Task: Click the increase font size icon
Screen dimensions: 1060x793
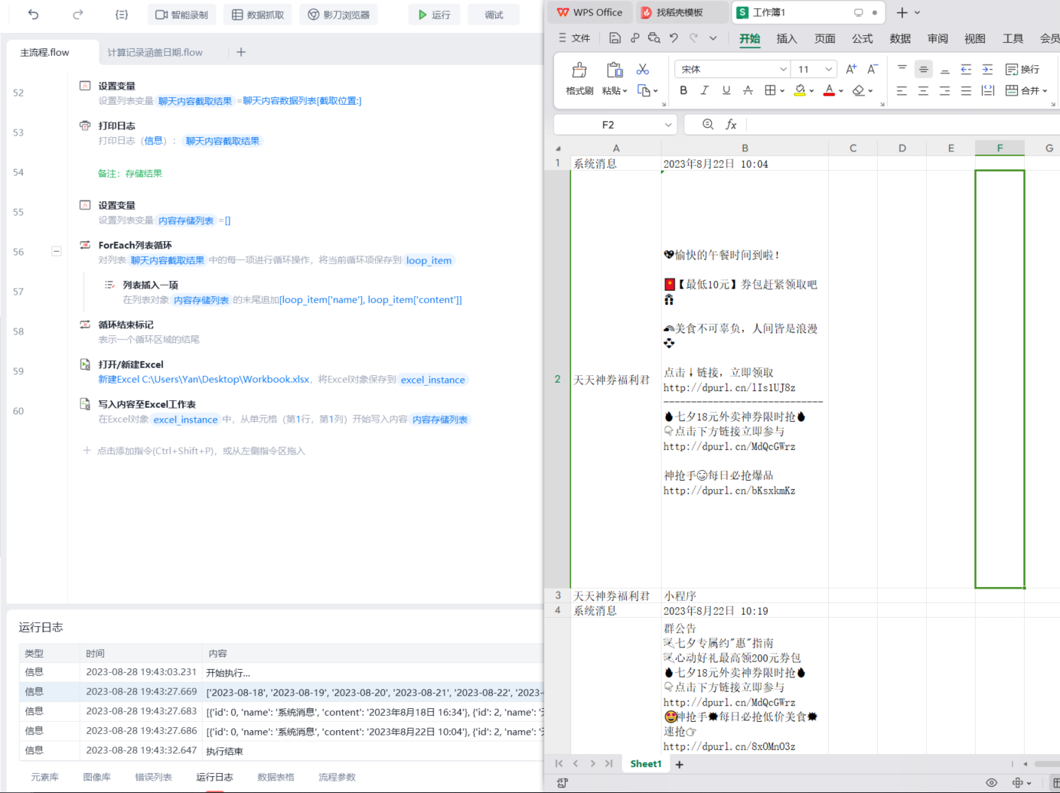Action: click(x=851, y=69)
